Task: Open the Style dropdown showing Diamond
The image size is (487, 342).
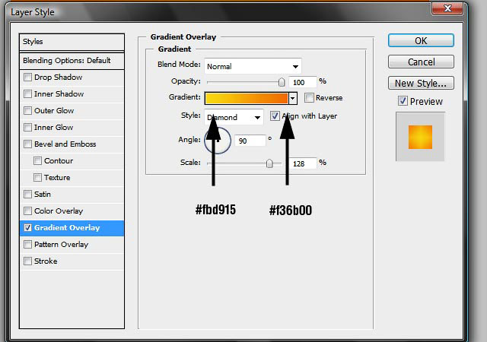Action: click(x=234, y=117)
